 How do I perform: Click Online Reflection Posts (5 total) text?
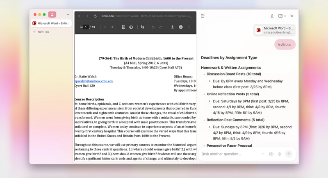coord(233,94)
